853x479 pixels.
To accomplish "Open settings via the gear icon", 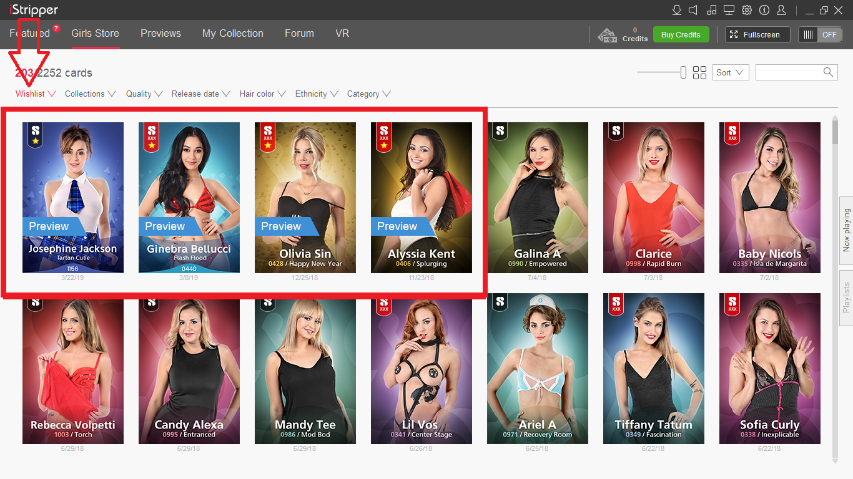I will point(746,10).
